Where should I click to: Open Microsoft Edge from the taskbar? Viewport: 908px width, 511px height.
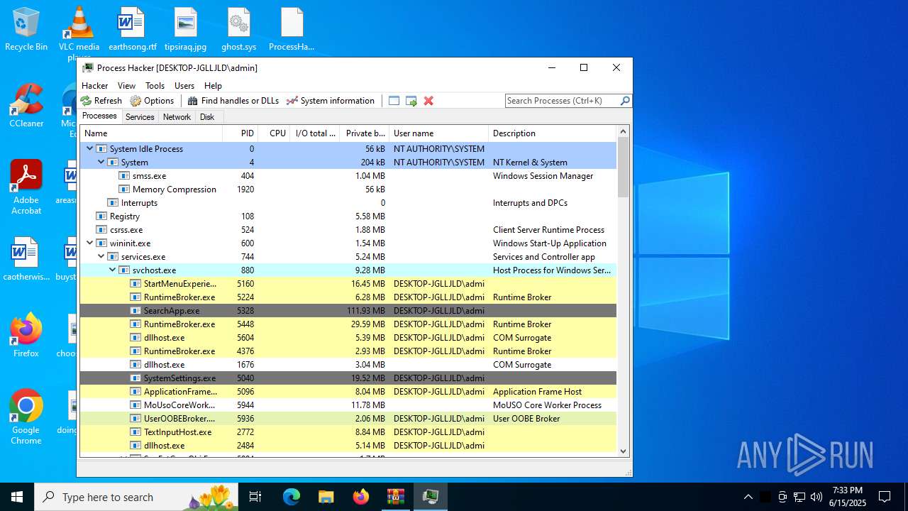pos(292,497)
